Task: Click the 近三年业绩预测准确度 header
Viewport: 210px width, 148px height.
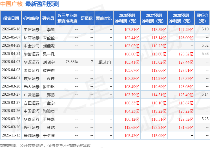Action: (x=67, y=18)
